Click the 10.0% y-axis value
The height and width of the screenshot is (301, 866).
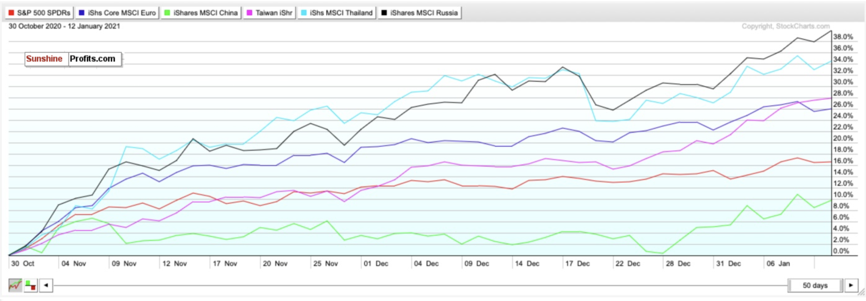point(843,194)
